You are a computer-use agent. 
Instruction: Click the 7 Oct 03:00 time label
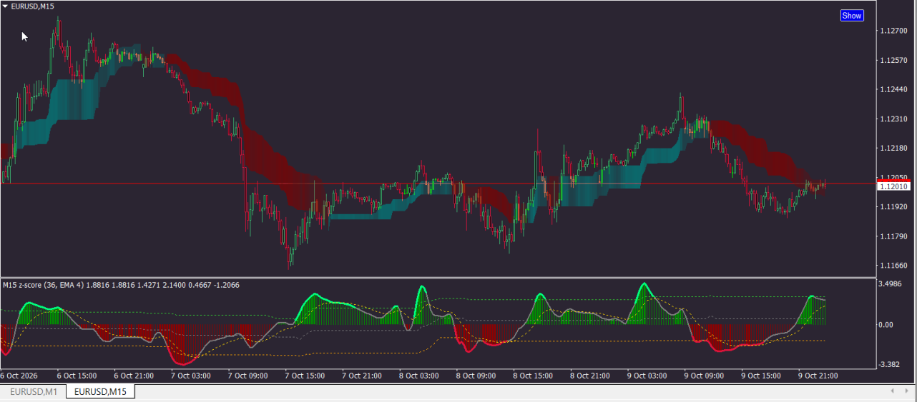click(190, 375)
